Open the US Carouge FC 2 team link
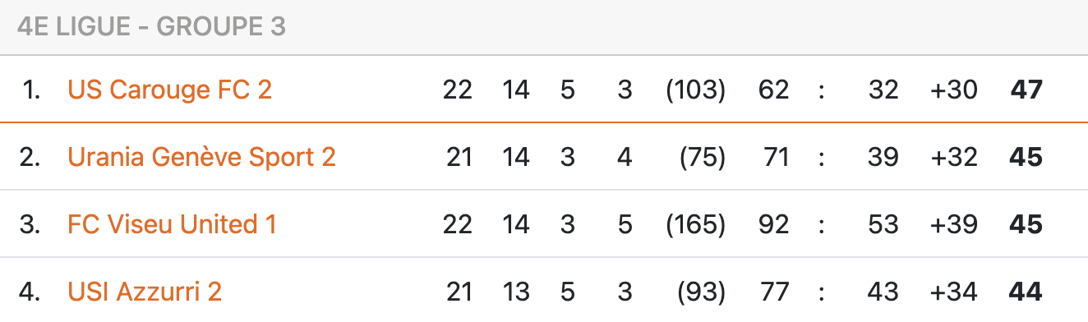 [x=169, y=89]
